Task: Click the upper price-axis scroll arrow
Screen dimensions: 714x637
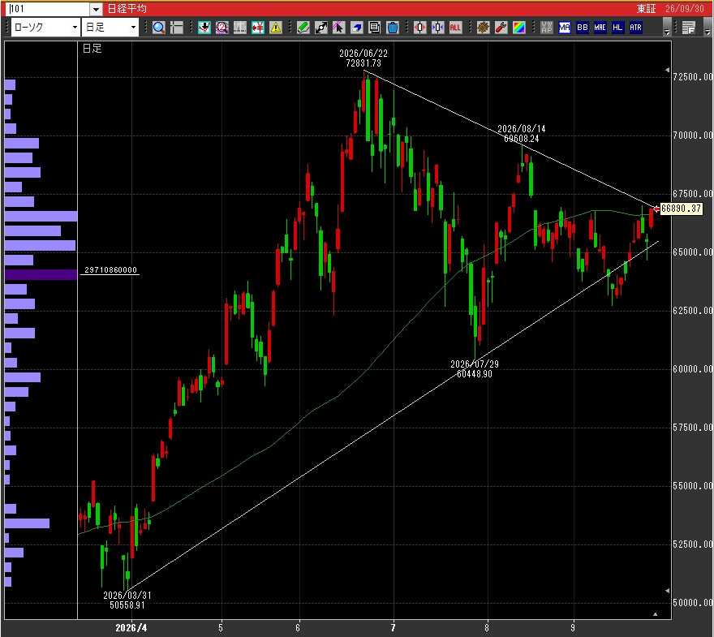Action: click(x=667, y=70)
